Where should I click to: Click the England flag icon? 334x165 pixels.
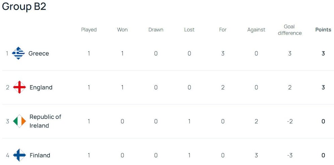(x=19, y=87)
